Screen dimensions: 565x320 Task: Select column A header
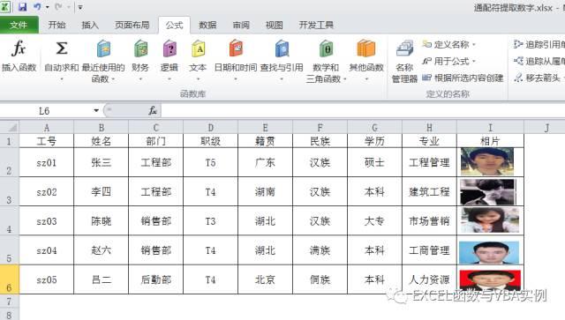click(47, 128)
